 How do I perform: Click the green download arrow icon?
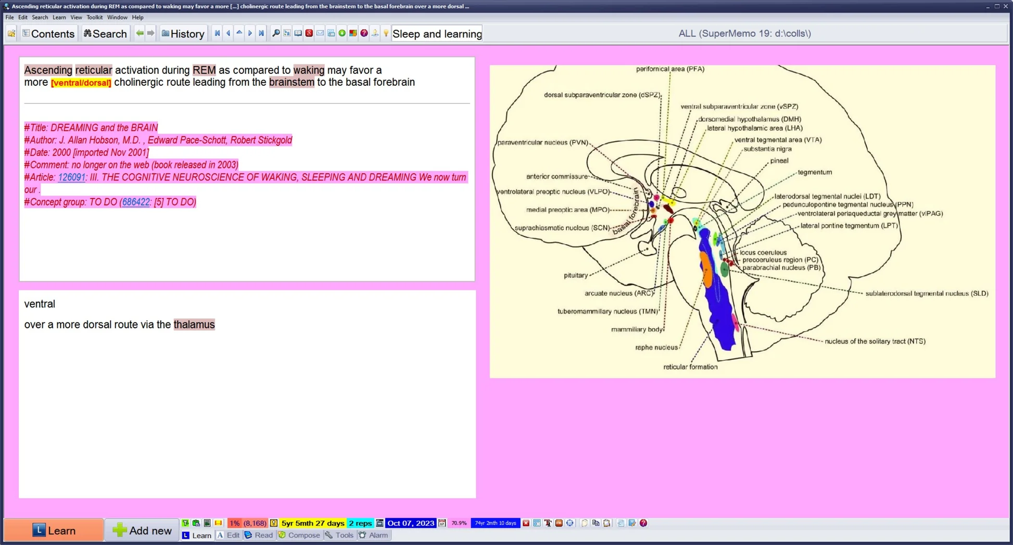click(342, 33)
